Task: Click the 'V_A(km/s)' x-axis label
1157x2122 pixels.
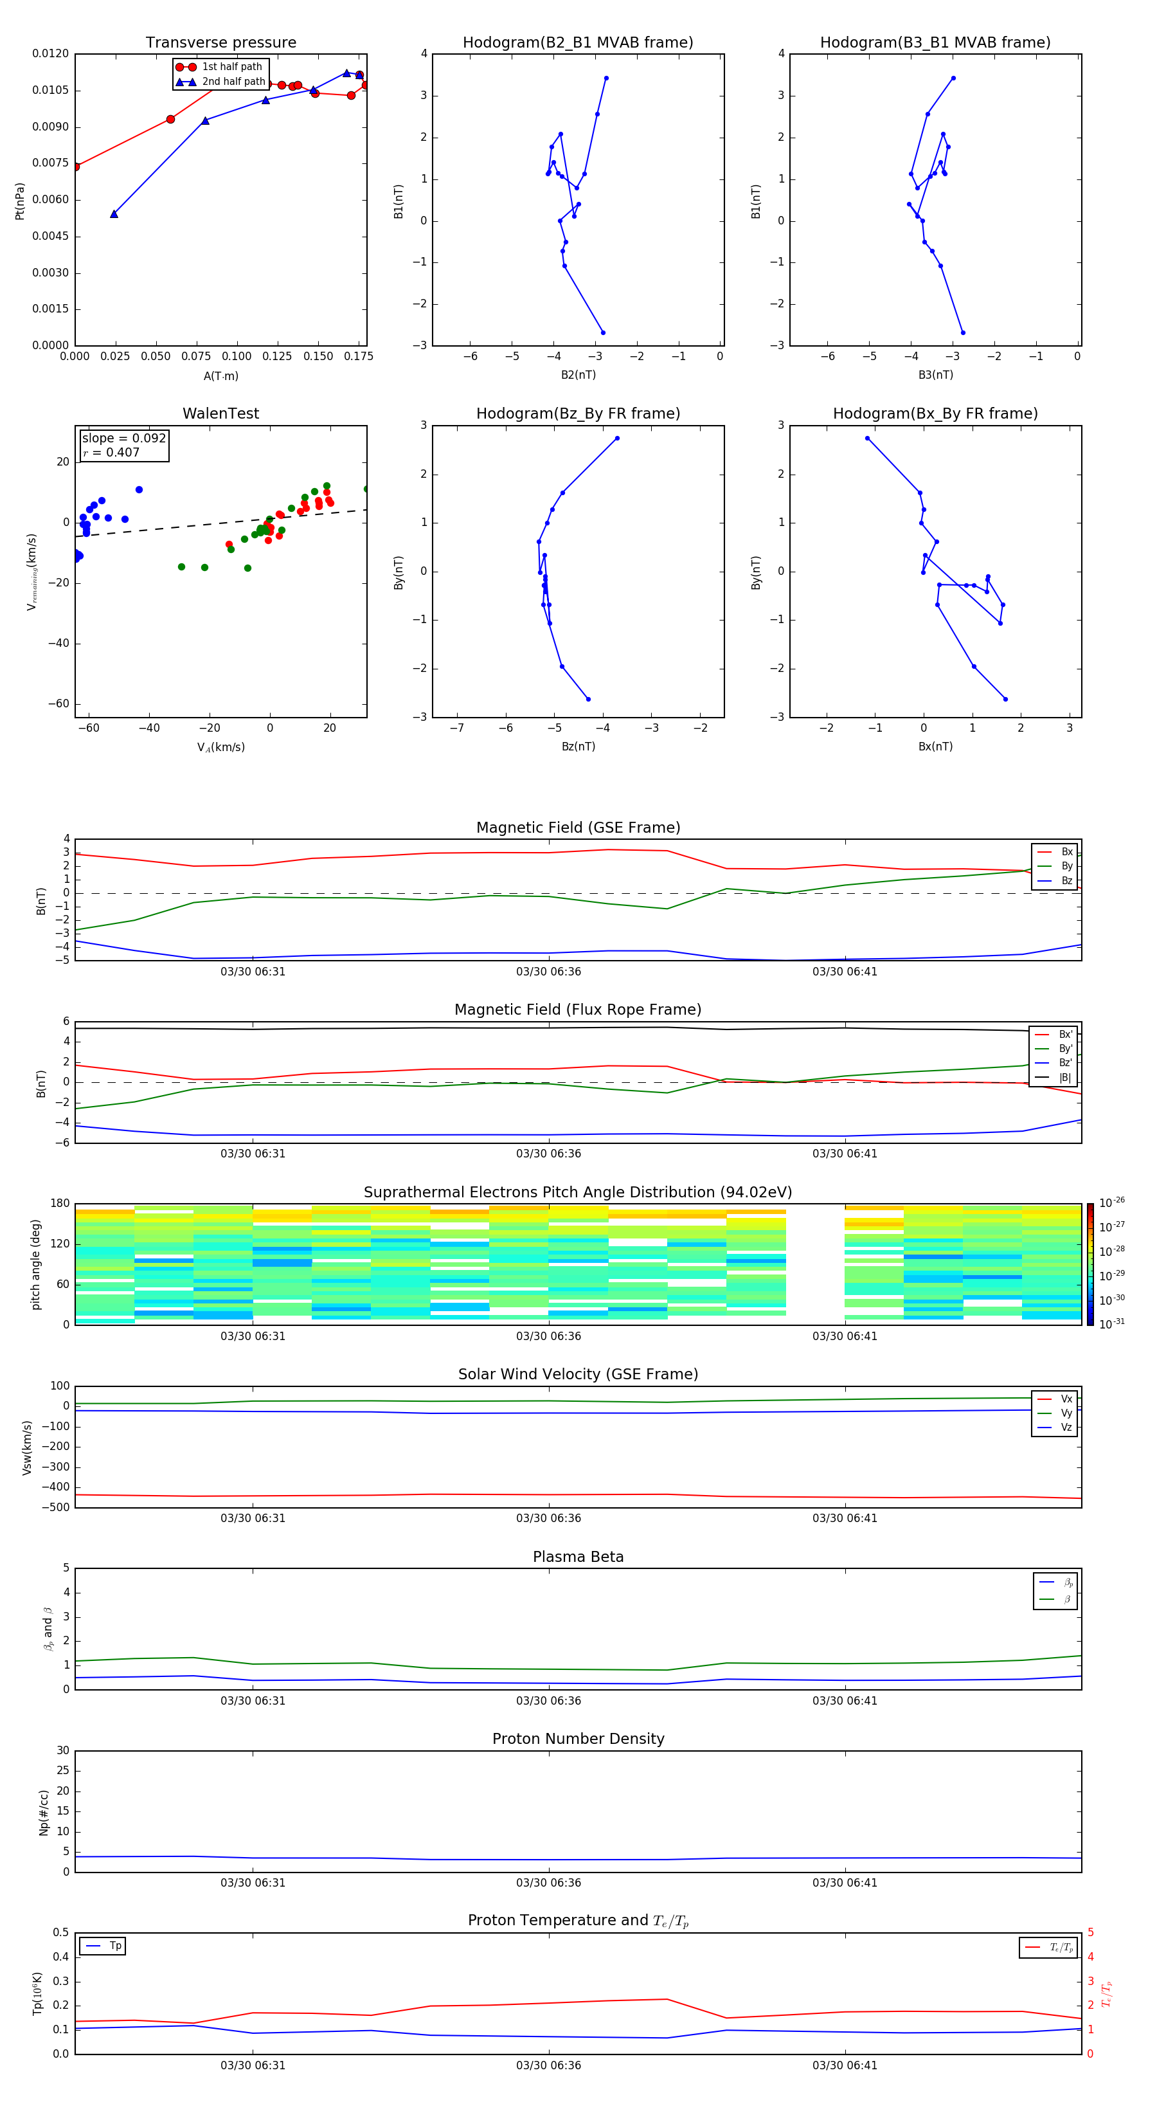Action: coord(220,747)
